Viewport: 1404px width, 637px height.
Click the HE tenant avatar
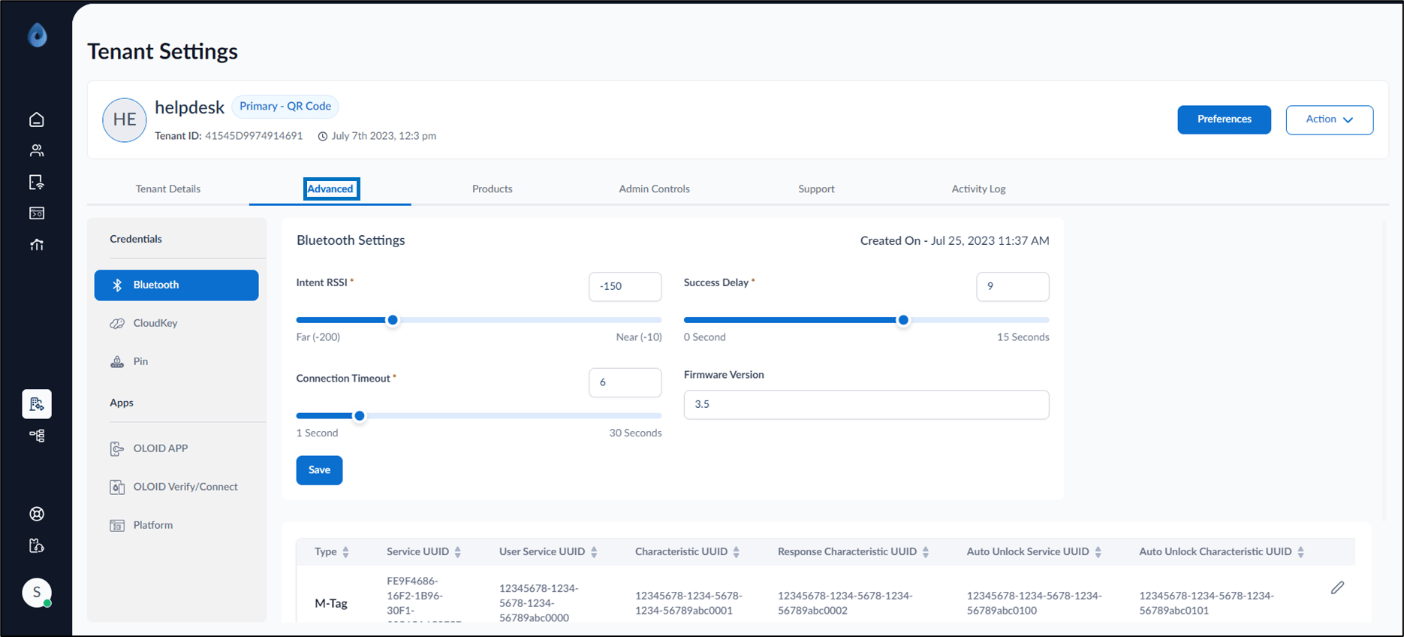pyautogui.click(x=125, y=120)
